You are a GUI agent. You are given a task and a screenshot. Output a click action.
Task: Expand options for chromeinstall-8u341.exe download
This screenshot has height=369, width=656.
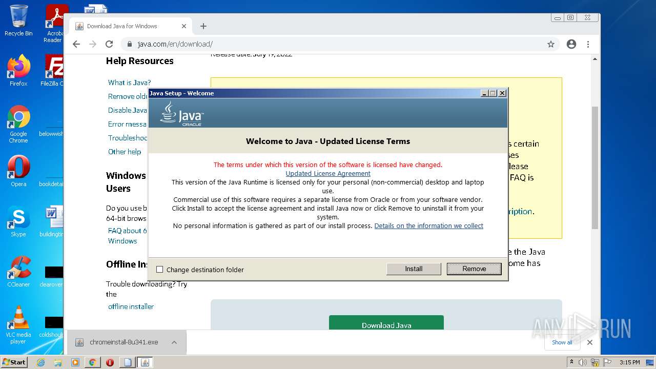pyautogui.click(x=174, y=342)
